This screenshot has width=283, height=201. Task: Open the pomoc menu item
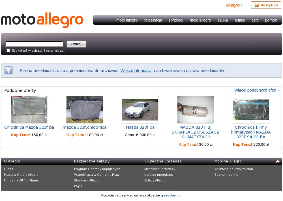[x=271, y=20]
